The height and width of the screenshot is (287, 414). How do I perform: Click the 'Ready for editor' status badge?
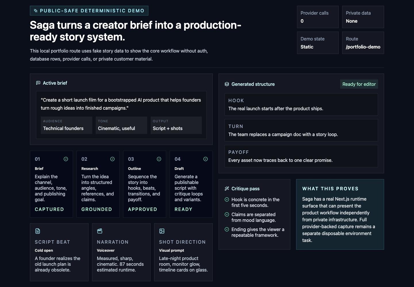point(359,84)
